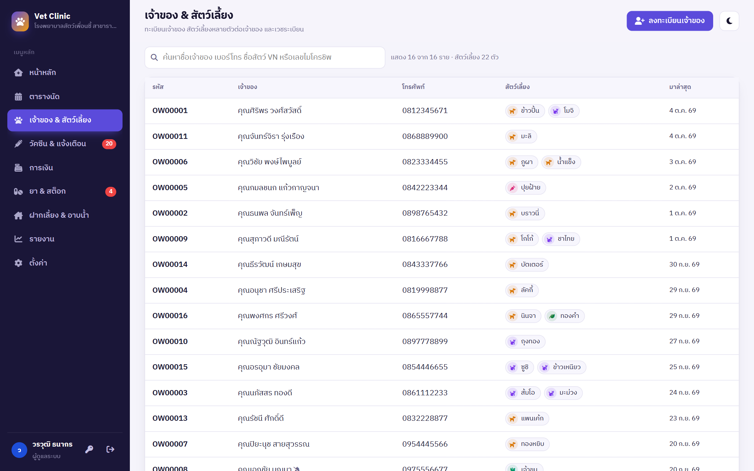The width and height of the screenshot is (754, 471).
Task: Open the วัคซีน & แจ้งเตือน syringe menu
Action: pyautogui.click(x=65, y=144)
